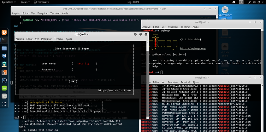Screen dimensions: 266x132
Task: Maximize the front msf terminal window
Action: (140, 34)
